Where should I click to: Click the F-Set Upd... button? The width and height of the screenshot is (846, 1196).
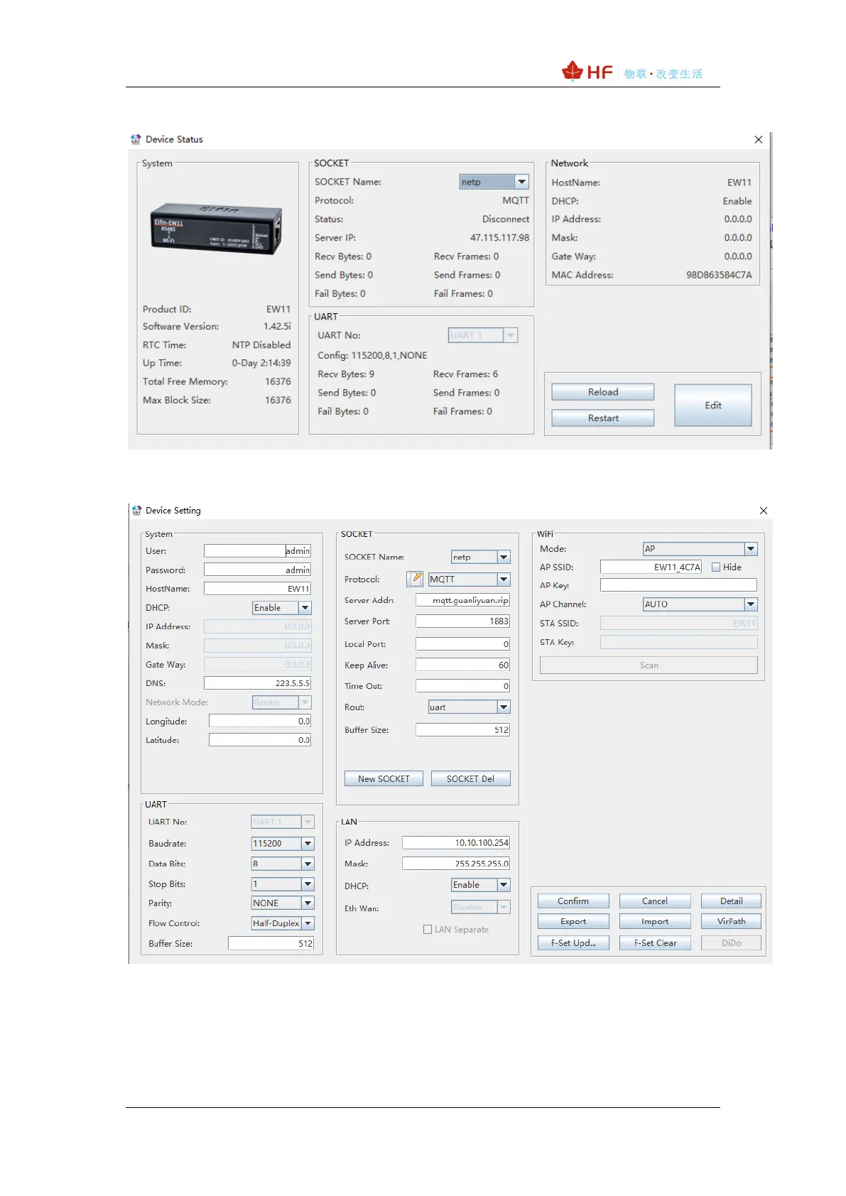[573, 943]
